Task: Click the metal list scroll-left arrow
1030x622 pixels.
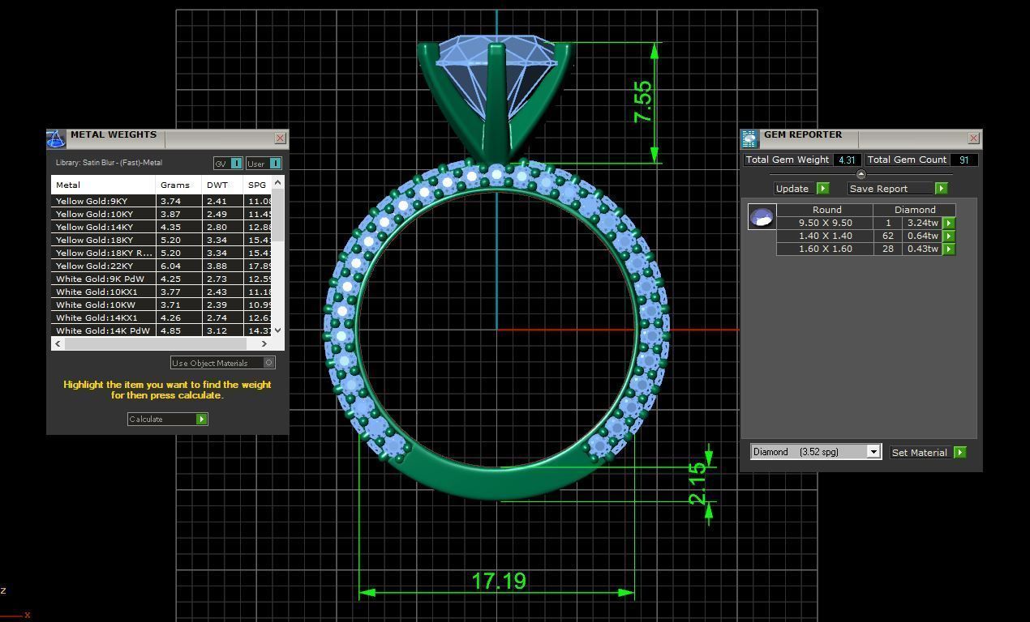Action: [x=58, y=343]
